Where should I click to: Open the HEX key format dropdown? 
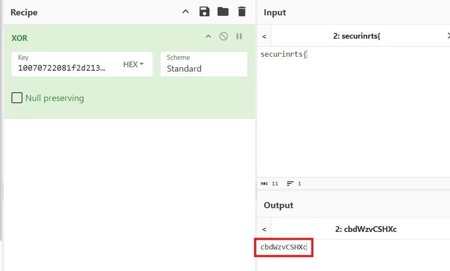point(133,64)
